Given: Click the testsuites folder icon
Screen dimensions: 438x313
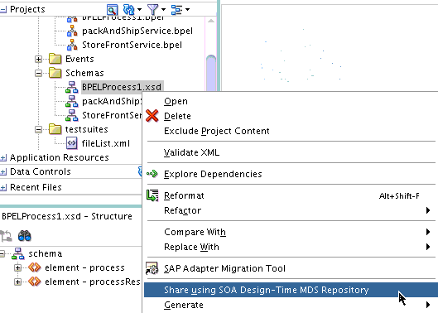Looking at the screenshot, I should [x=55, y=129].
